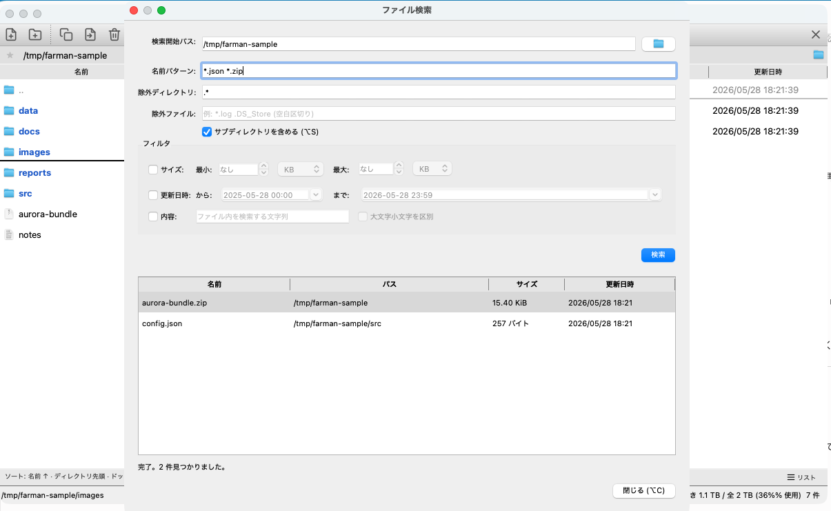Click the 257 バイト size cell
831x511 pixels.
click(510, 323)
